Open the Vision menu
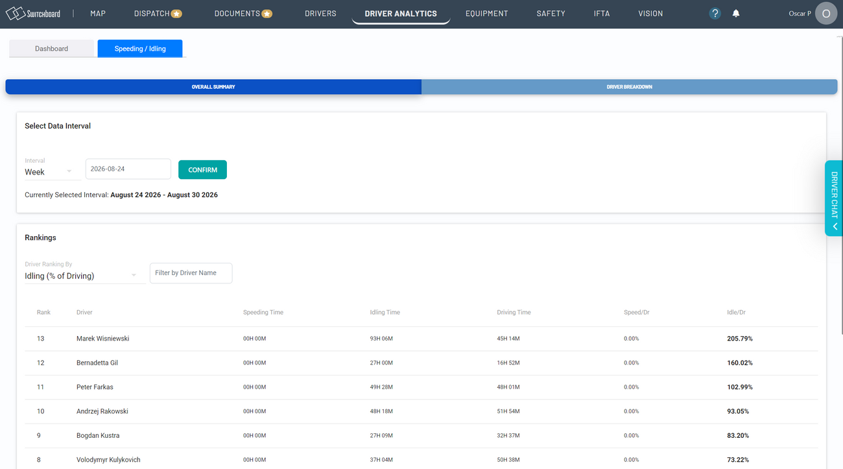This screenshot has width=843, height=469. pos(650,13)
